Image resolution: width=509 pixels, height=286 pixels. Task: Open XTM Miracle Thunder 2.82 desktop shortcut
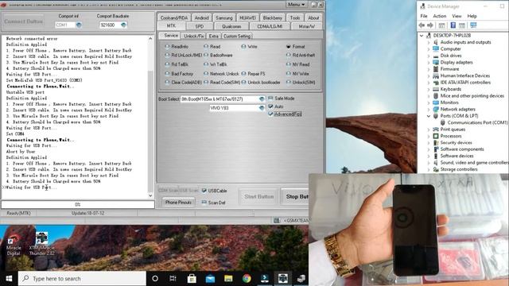41,244
